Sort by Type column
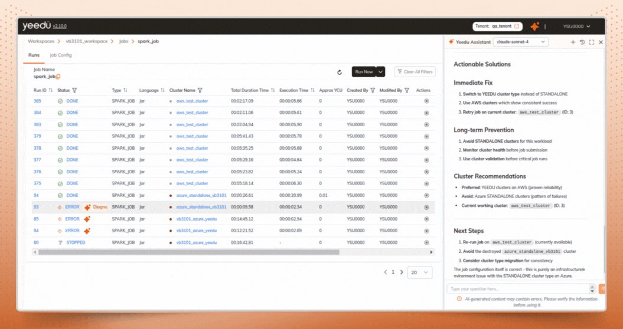The width and height of the screenshot is (623, 329). pyautogui.click(x=125, y=90)
